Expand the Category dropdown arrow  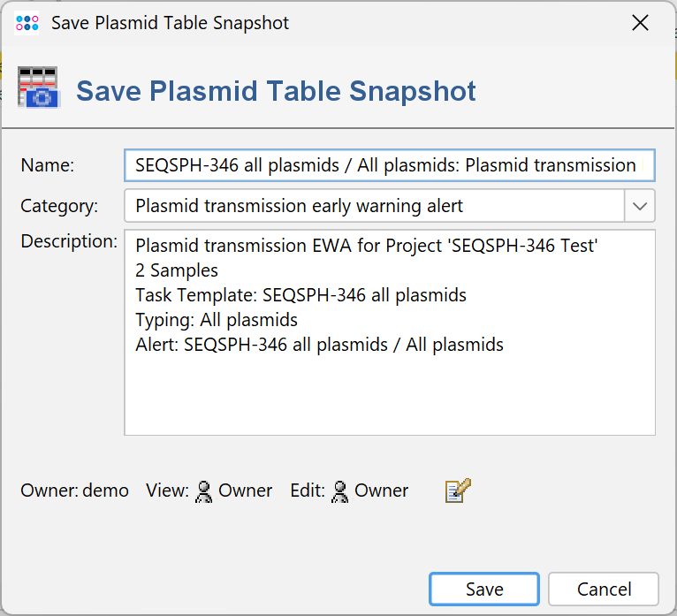pos(640,207)
